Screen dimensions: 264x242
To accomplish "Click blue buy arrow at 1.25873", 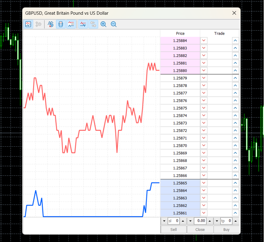I will (235, 123).
